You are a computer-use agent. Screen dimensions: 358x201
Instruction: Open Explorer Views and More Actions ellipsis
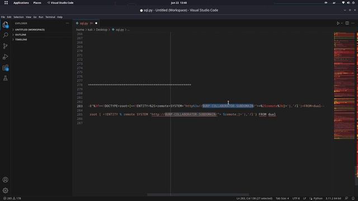(x=67, y=23)
